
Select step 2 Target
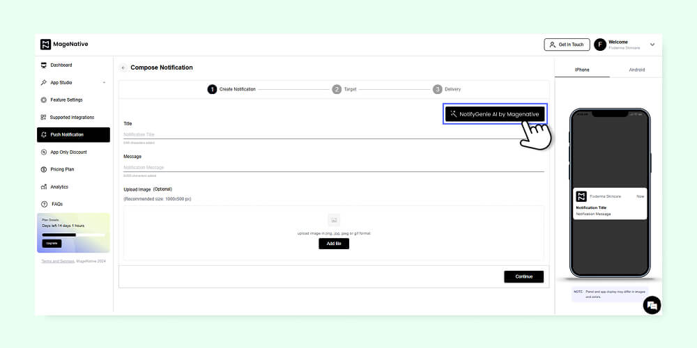click(344, 89)
